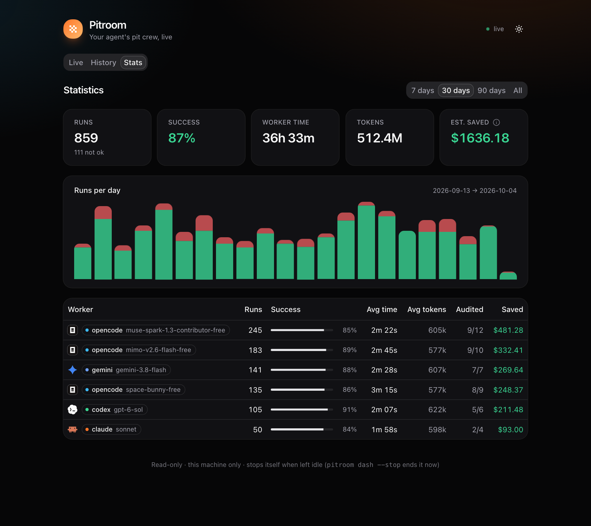Set range to 7 days
Viewport: 591px width, 526px height.
[x=423, y=91]
